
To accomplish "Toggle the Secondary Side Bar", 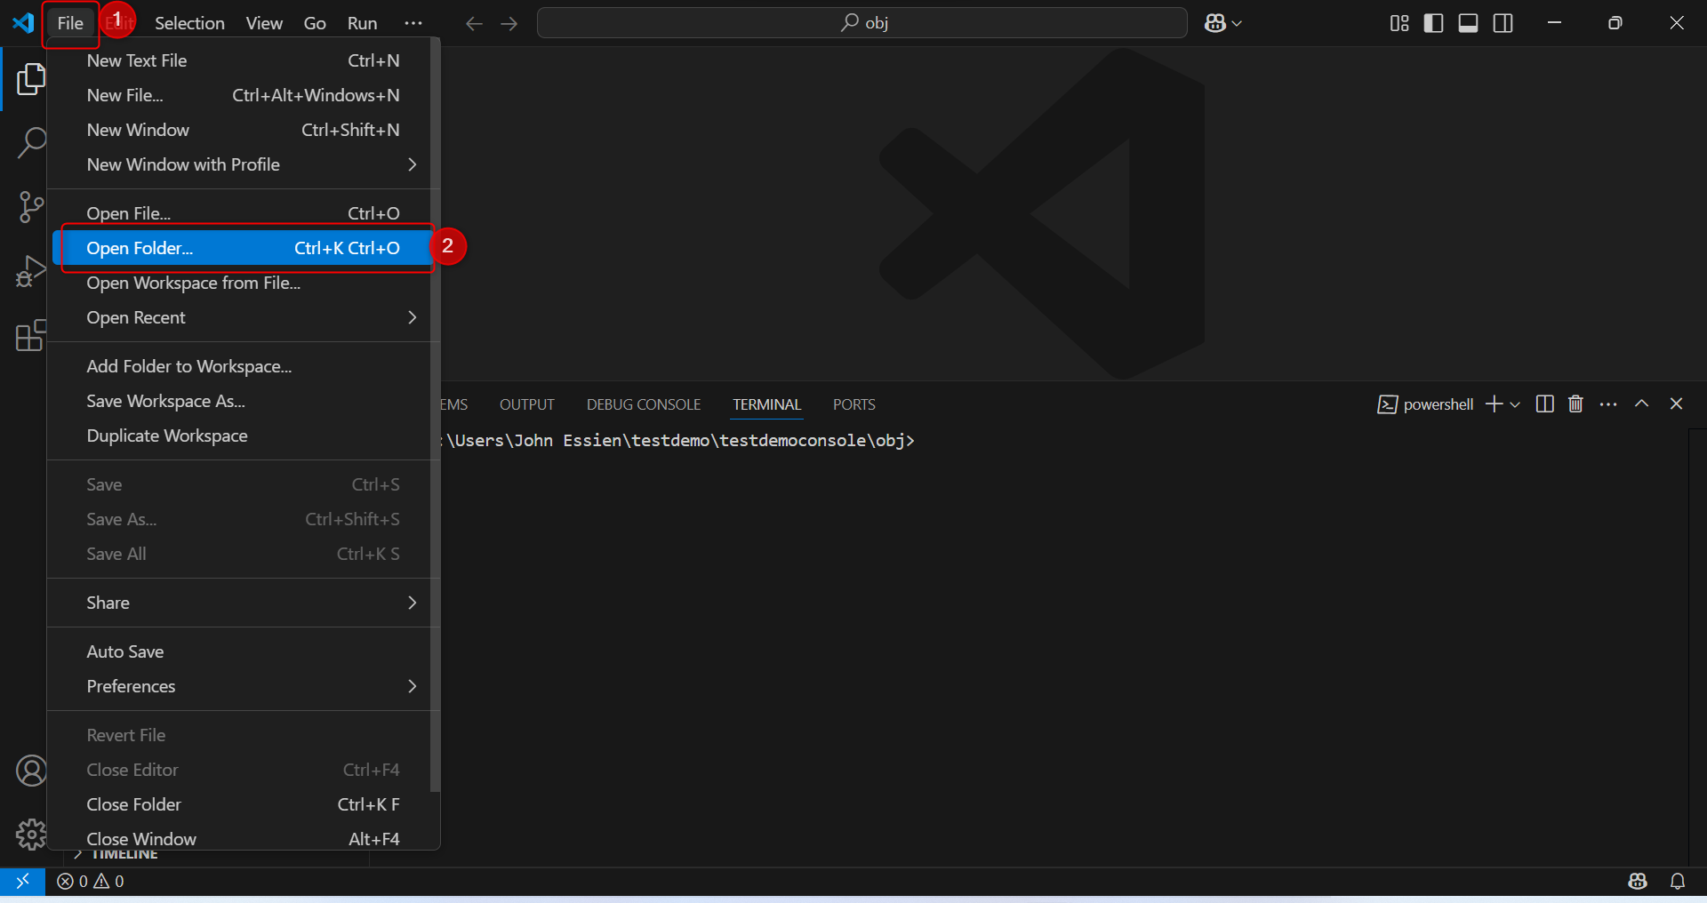I will [x=1503, y=23].
